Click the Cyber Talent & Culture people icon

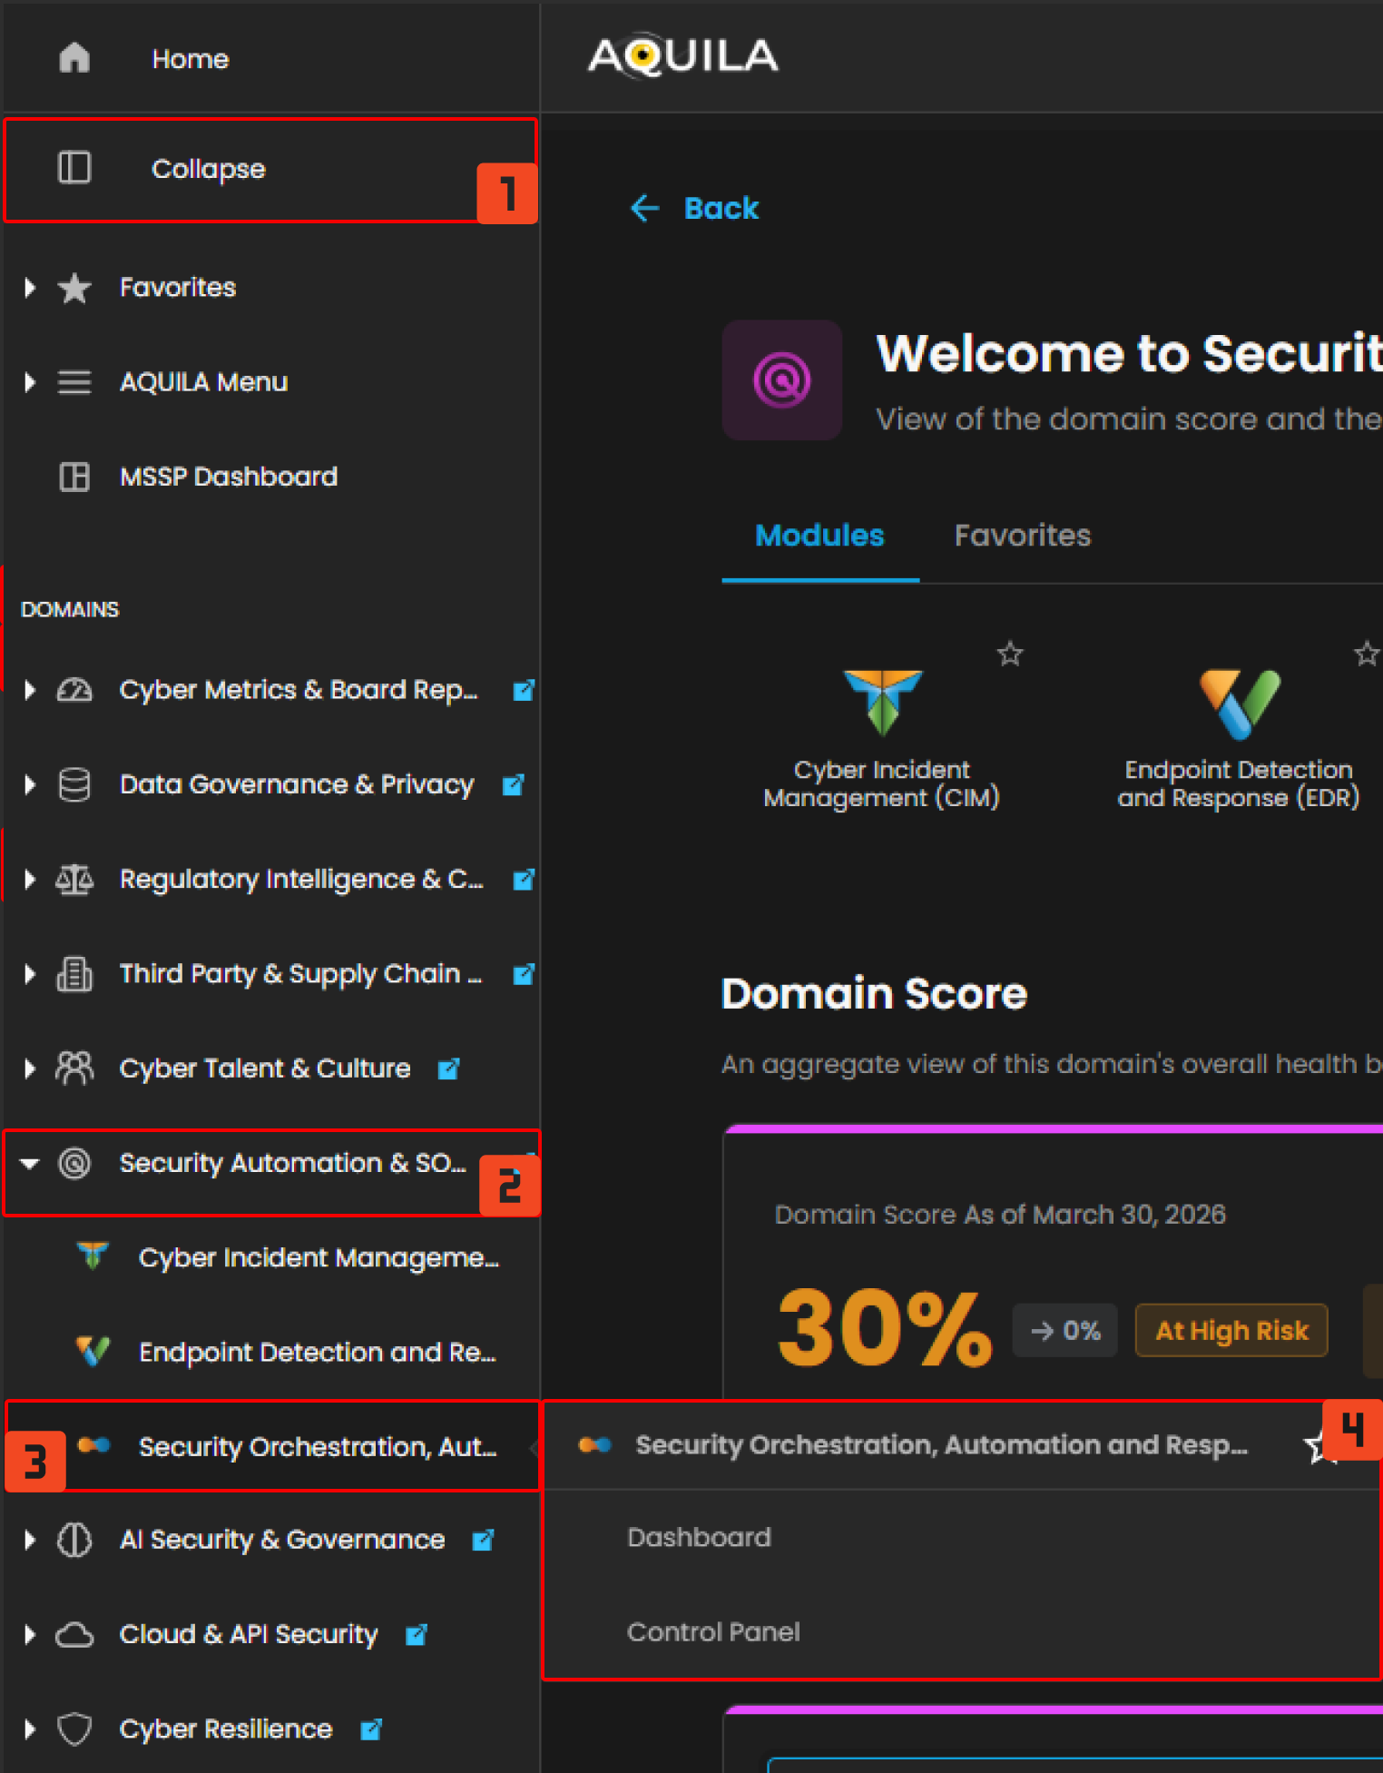74,1069
